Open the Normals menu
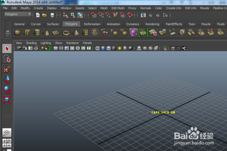This screenshot has height=151, width=227. [146, 8]
